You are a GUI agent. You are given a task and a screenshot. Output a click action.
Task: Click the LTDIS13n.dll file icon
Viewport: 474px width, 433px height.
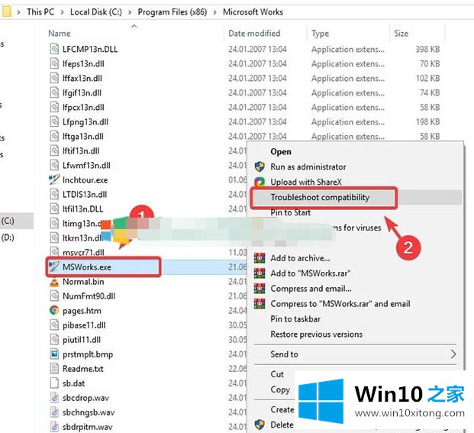[x=54, y=194]
